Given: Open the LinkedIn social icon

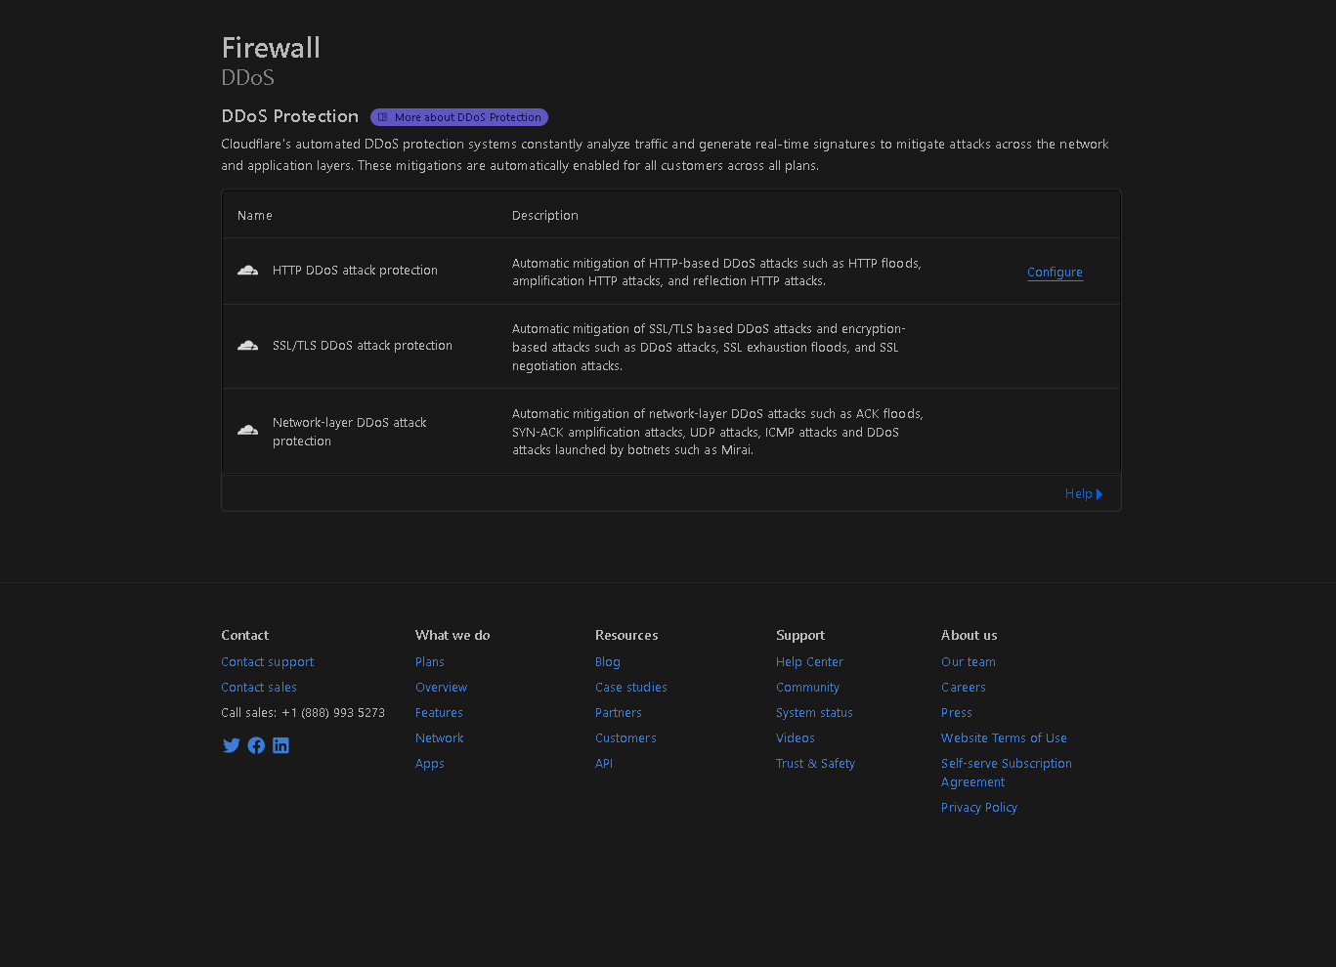Looking at the screenshot, I should [x=280, y=745].
